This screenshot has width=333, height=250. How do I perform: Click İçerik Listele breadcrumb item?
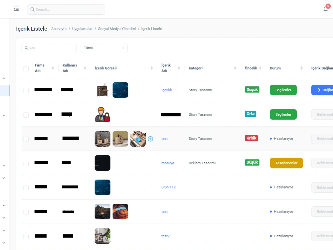click(x=152, y=29)
